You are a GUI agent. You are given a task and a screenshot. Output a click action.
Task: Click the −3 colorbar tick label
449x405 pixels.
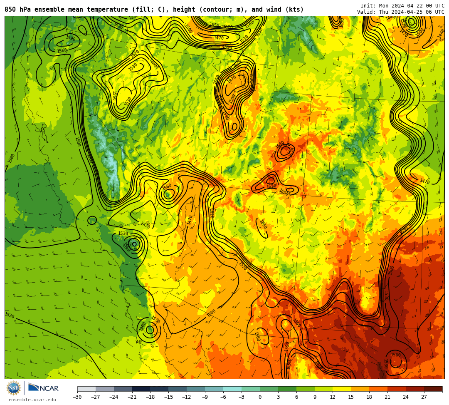[x=242, y=397]
